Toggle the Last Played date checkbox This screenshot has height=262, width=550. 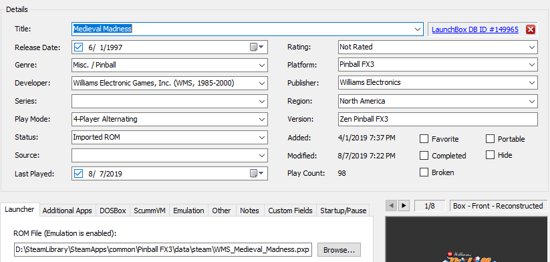(x=79, y=173)
